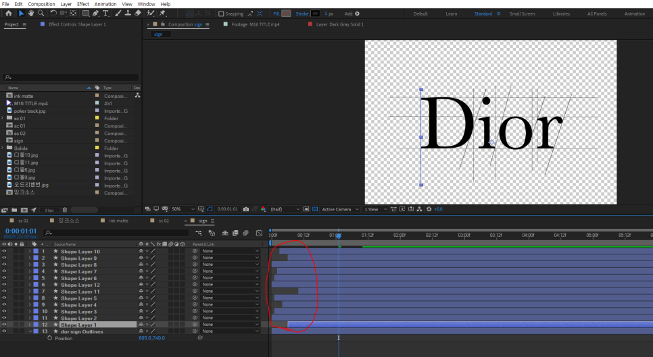Viewport: 653px width, 357px height.
Task: Open the comp flowchart icon in viewer footer
Action: point(419,209)
